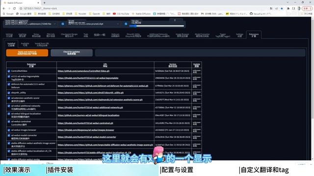The height and width of the screenshot is (176, 314).
Task: Click the Clip skip number field
Action: click(x=176, y=20)
